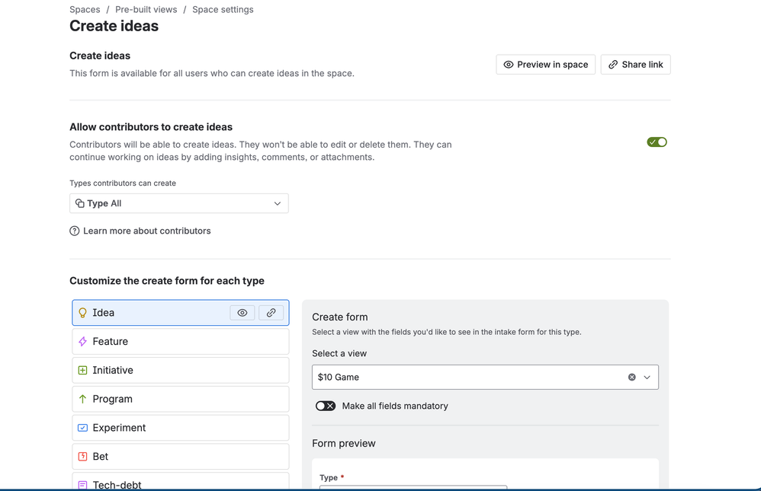Image resolution: width=761 pixels, height=491 pixels.
Task: Click the chain icon in Share link
Action: pyautogui.click(x=613, y=65)
